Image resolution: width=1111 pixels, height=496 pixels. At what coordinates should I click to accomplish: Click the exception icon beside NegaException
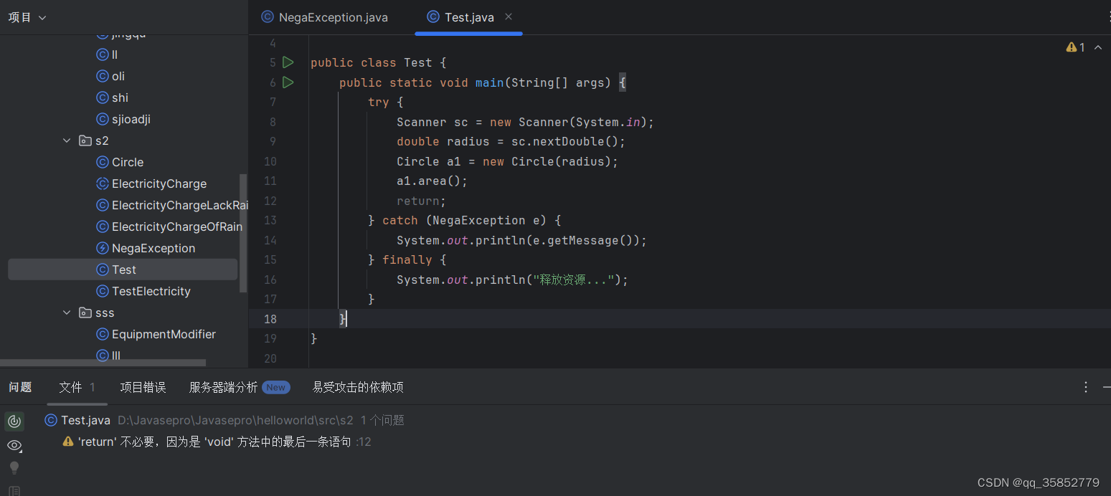(x=103, y=248)
